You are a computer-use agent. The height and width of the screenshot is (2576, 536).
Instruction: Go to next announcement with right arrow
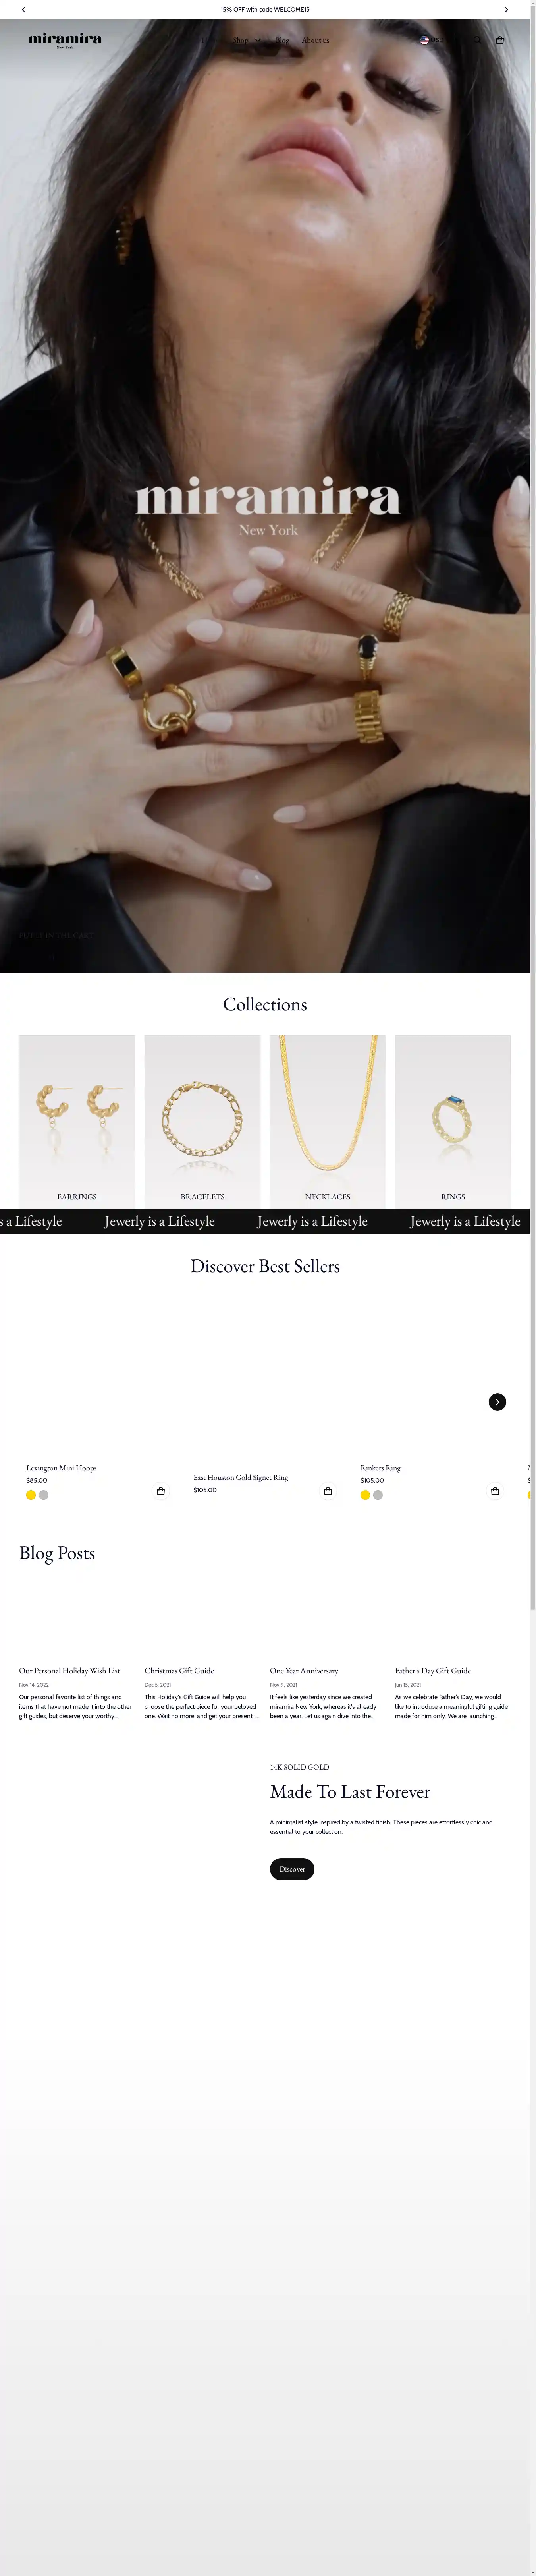506,9
